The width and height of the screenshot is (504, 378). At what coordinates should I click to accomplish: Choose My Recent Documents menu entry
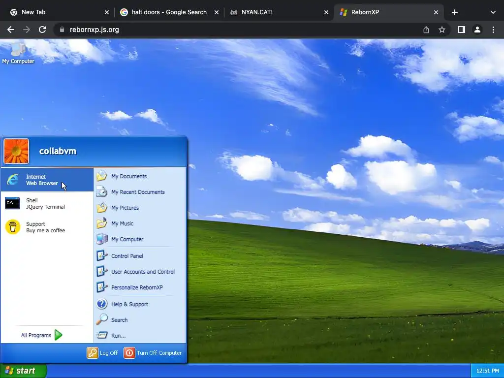click(x=140, y=192)
